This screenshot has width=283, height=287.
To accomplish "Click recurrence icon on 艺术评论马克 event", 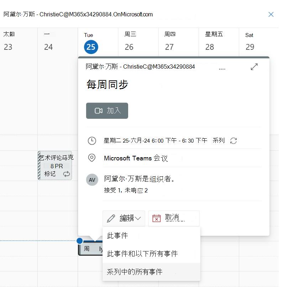I will point(67,174).
